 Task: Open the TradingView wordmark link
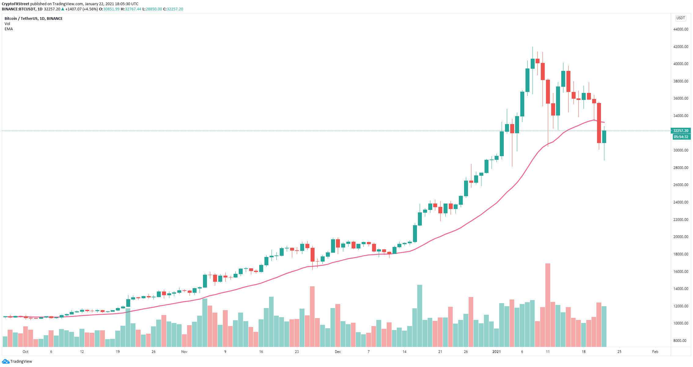21,361
